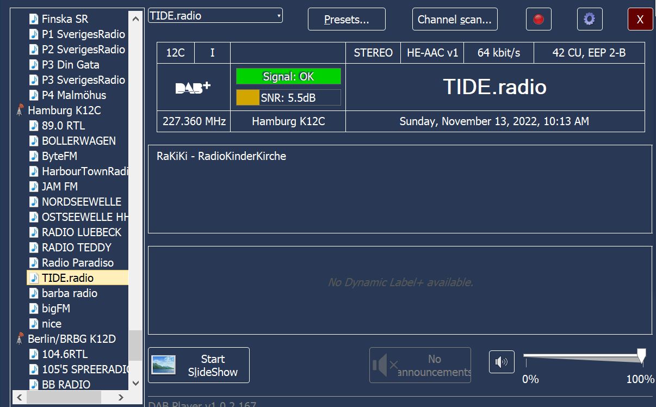Select the Berlin/BRBG K12D ensemble node

coord(72,339)
